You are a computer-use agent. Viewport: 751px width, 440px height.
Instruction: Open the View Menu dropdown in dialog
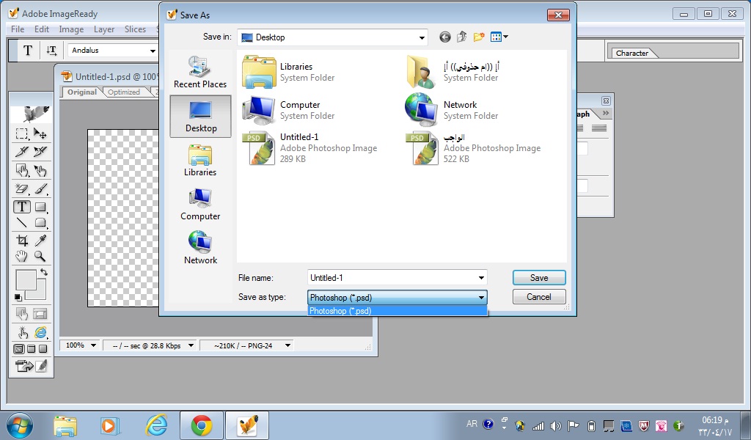tap(504, 37)
